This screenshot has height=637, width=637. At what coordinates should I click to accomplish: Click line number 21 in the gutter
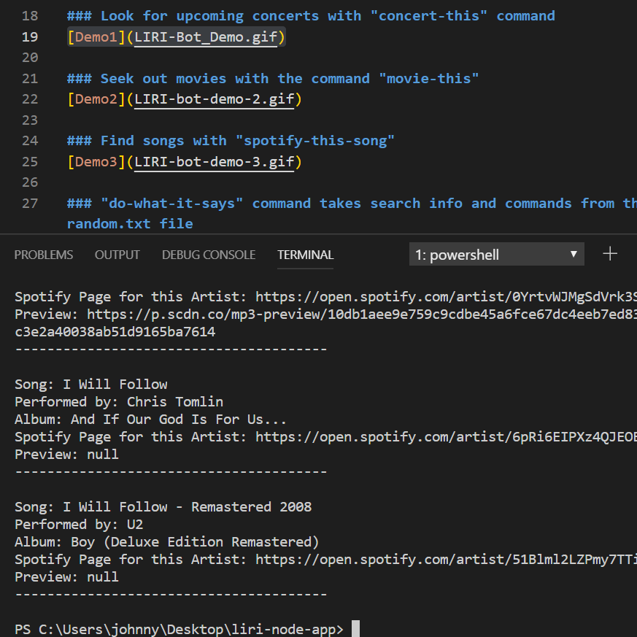point(29,78)
